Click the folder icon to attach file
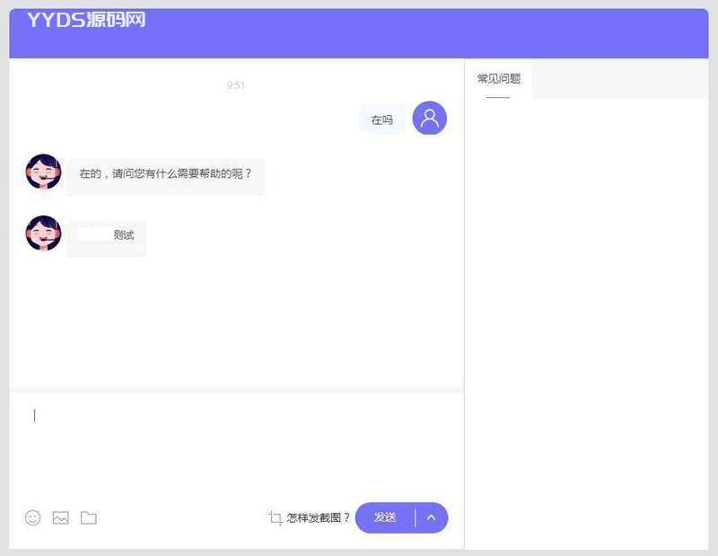The width and height of the screenshot is (718, 556). (x=88, y=517)
